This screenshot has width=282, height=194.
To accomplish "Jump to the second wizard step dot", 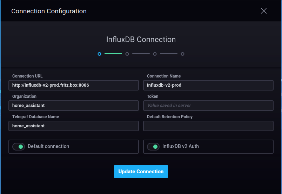I will click(127, 54).
